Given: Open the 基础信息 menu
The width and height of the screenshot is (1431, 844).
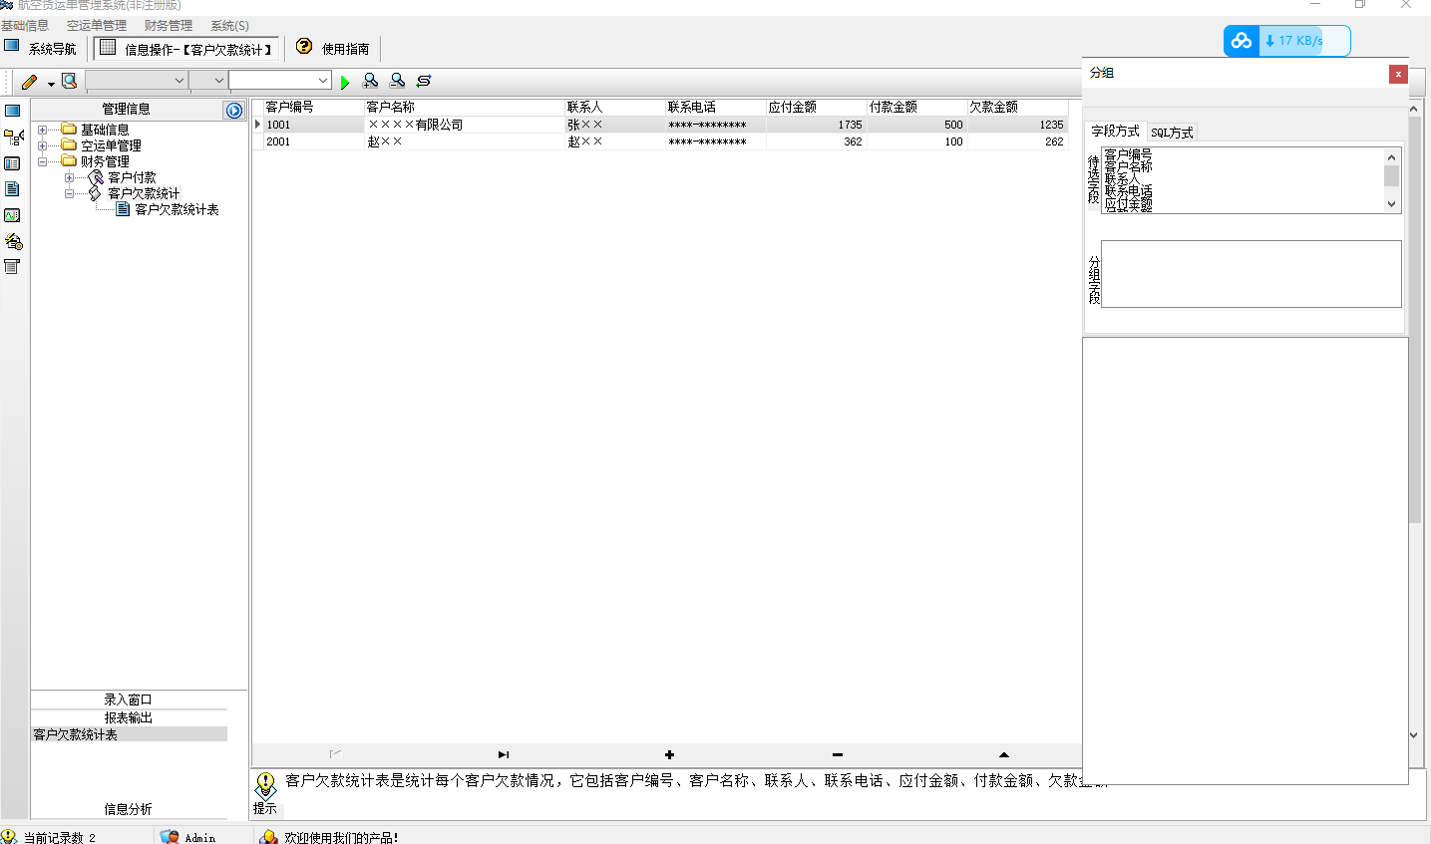Looking at the screenshot, I should tap(25, 26).
